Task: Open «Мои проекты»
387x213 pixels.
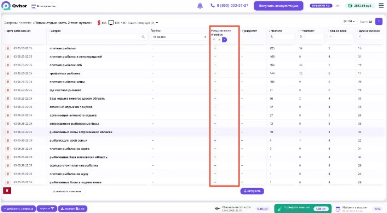Action: tap(44, 6)
